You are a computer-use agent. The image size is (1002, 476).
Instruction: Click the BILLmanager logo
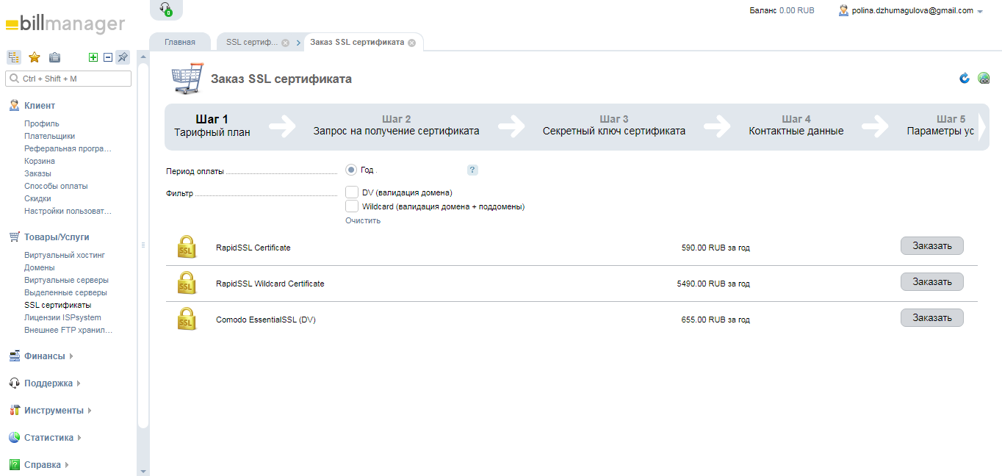point(65,24)
